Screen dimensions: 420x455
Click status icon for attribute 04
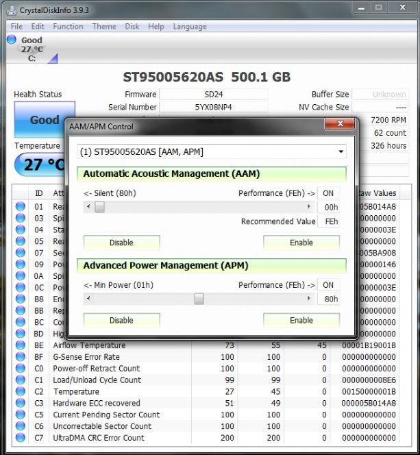tap(21, 230)
